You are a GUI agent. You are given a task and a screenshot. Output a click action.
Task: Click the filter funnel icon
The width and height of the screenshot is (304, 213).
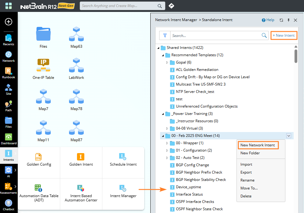[165, 35]
